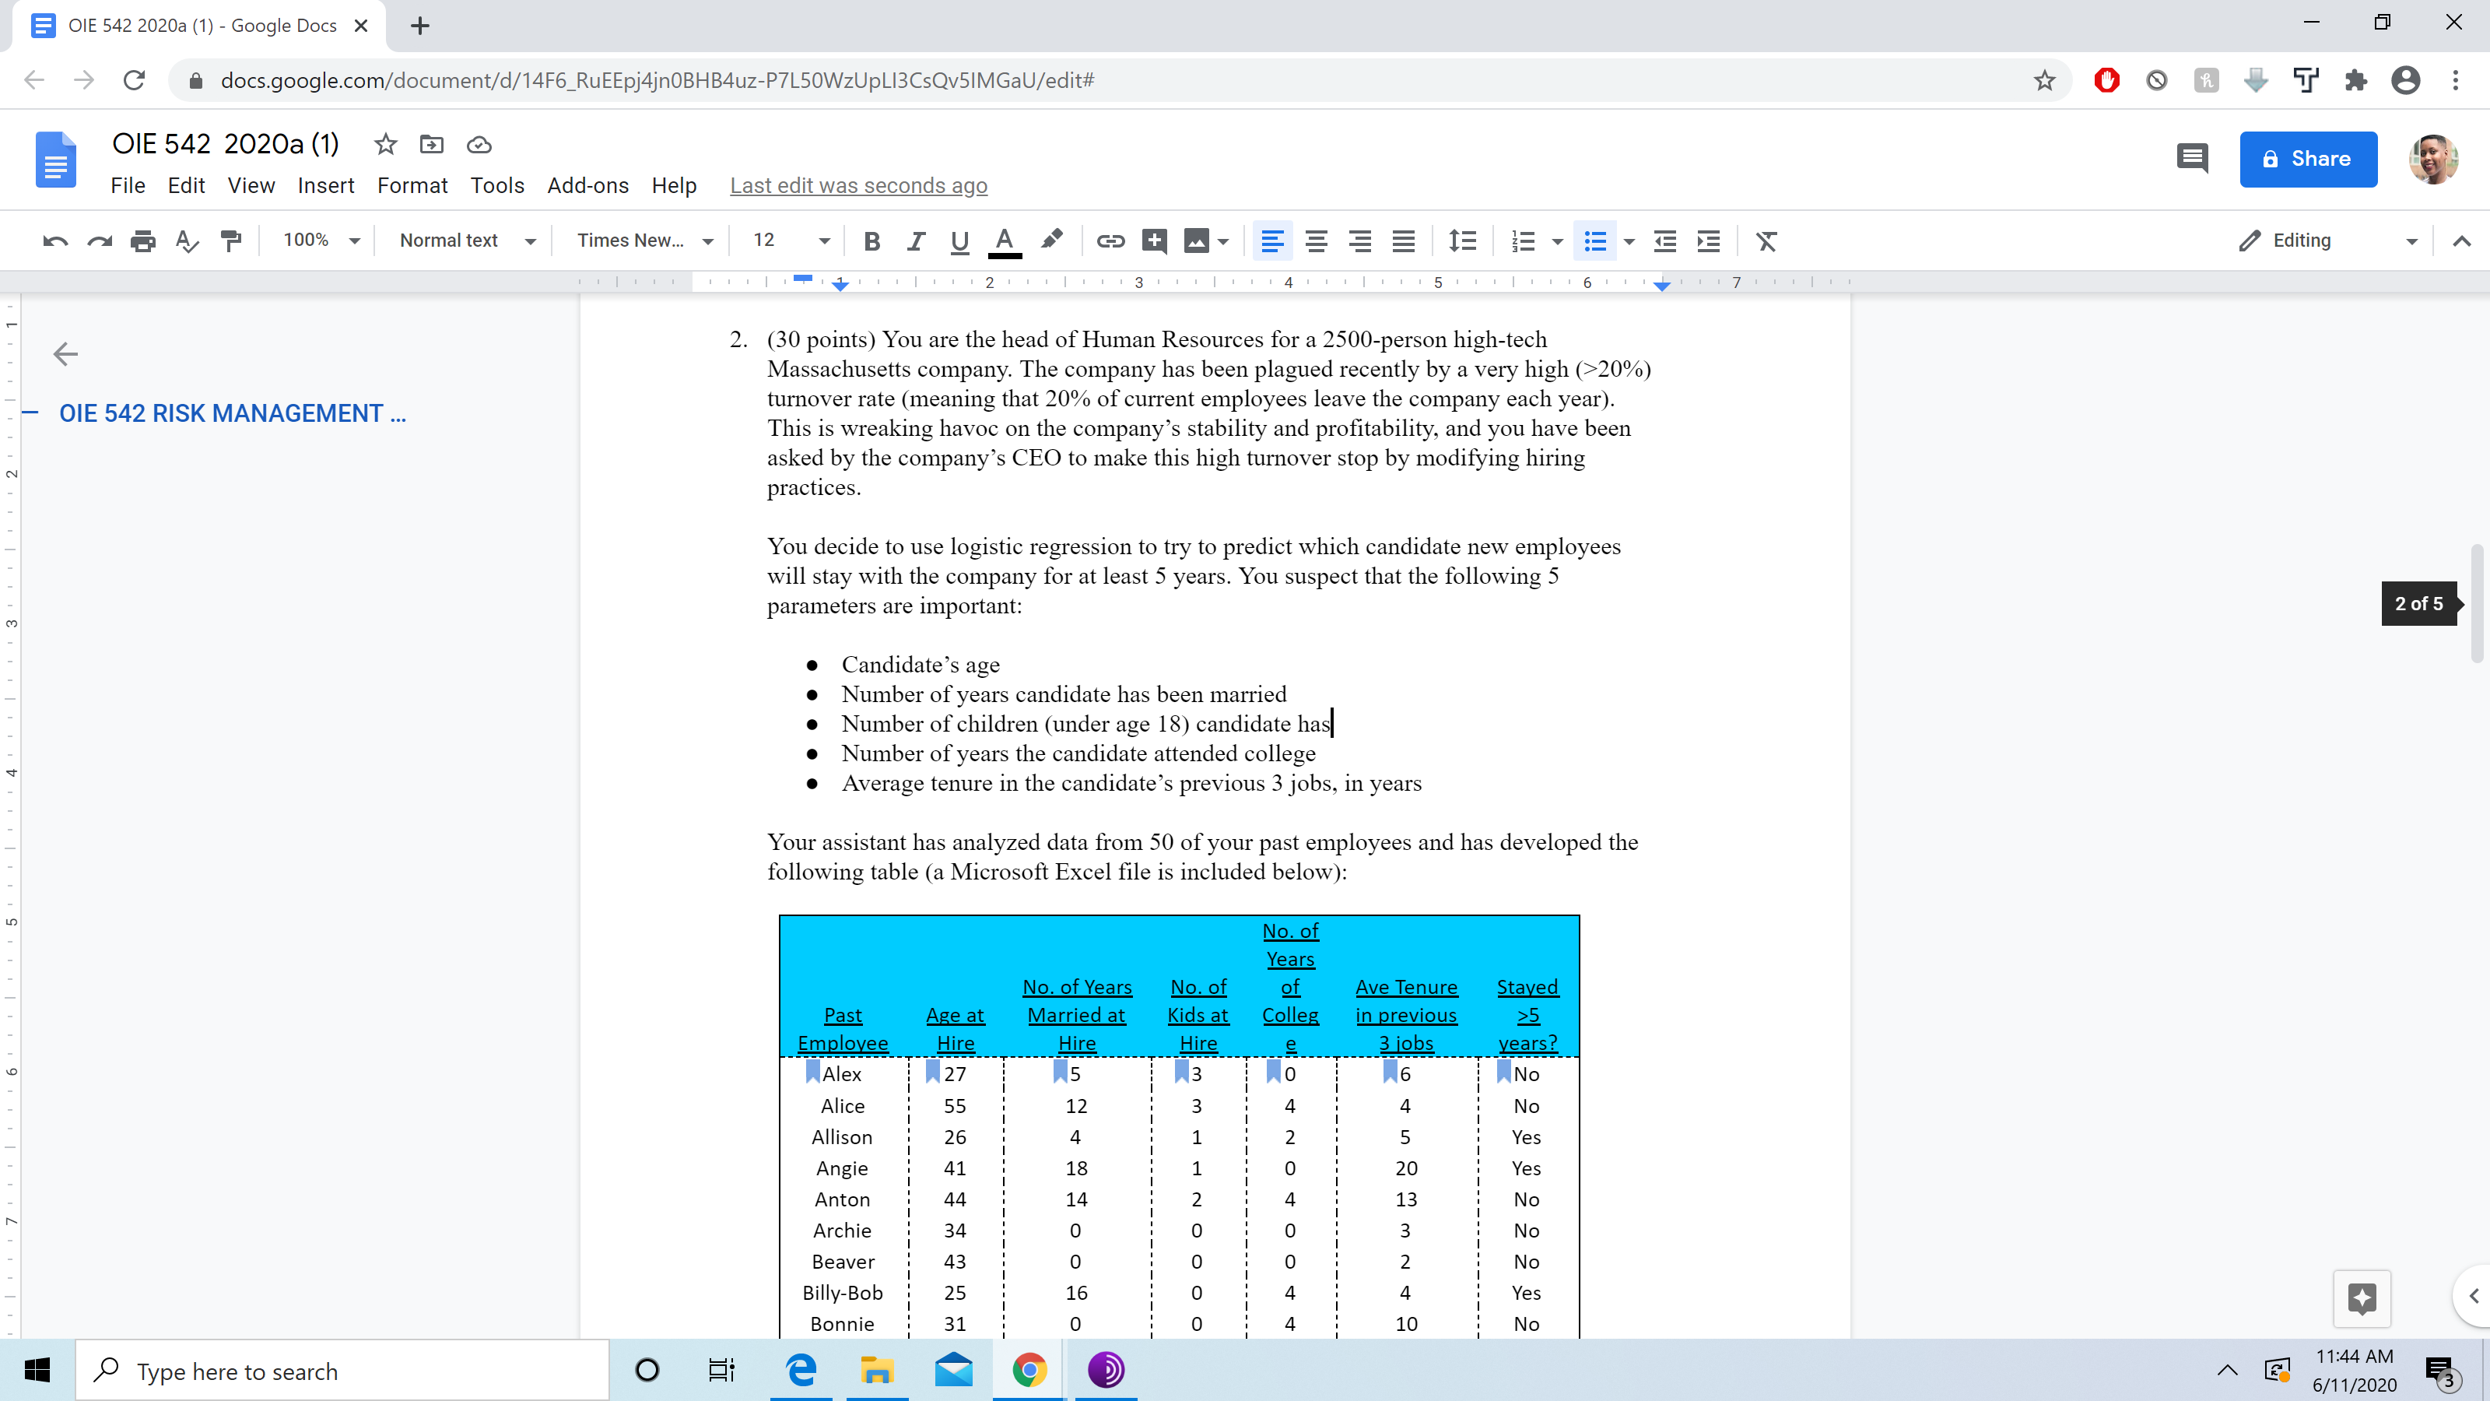Open the line spacing tool
The image size is (2490, 1401).
(x=1463, y=241)
